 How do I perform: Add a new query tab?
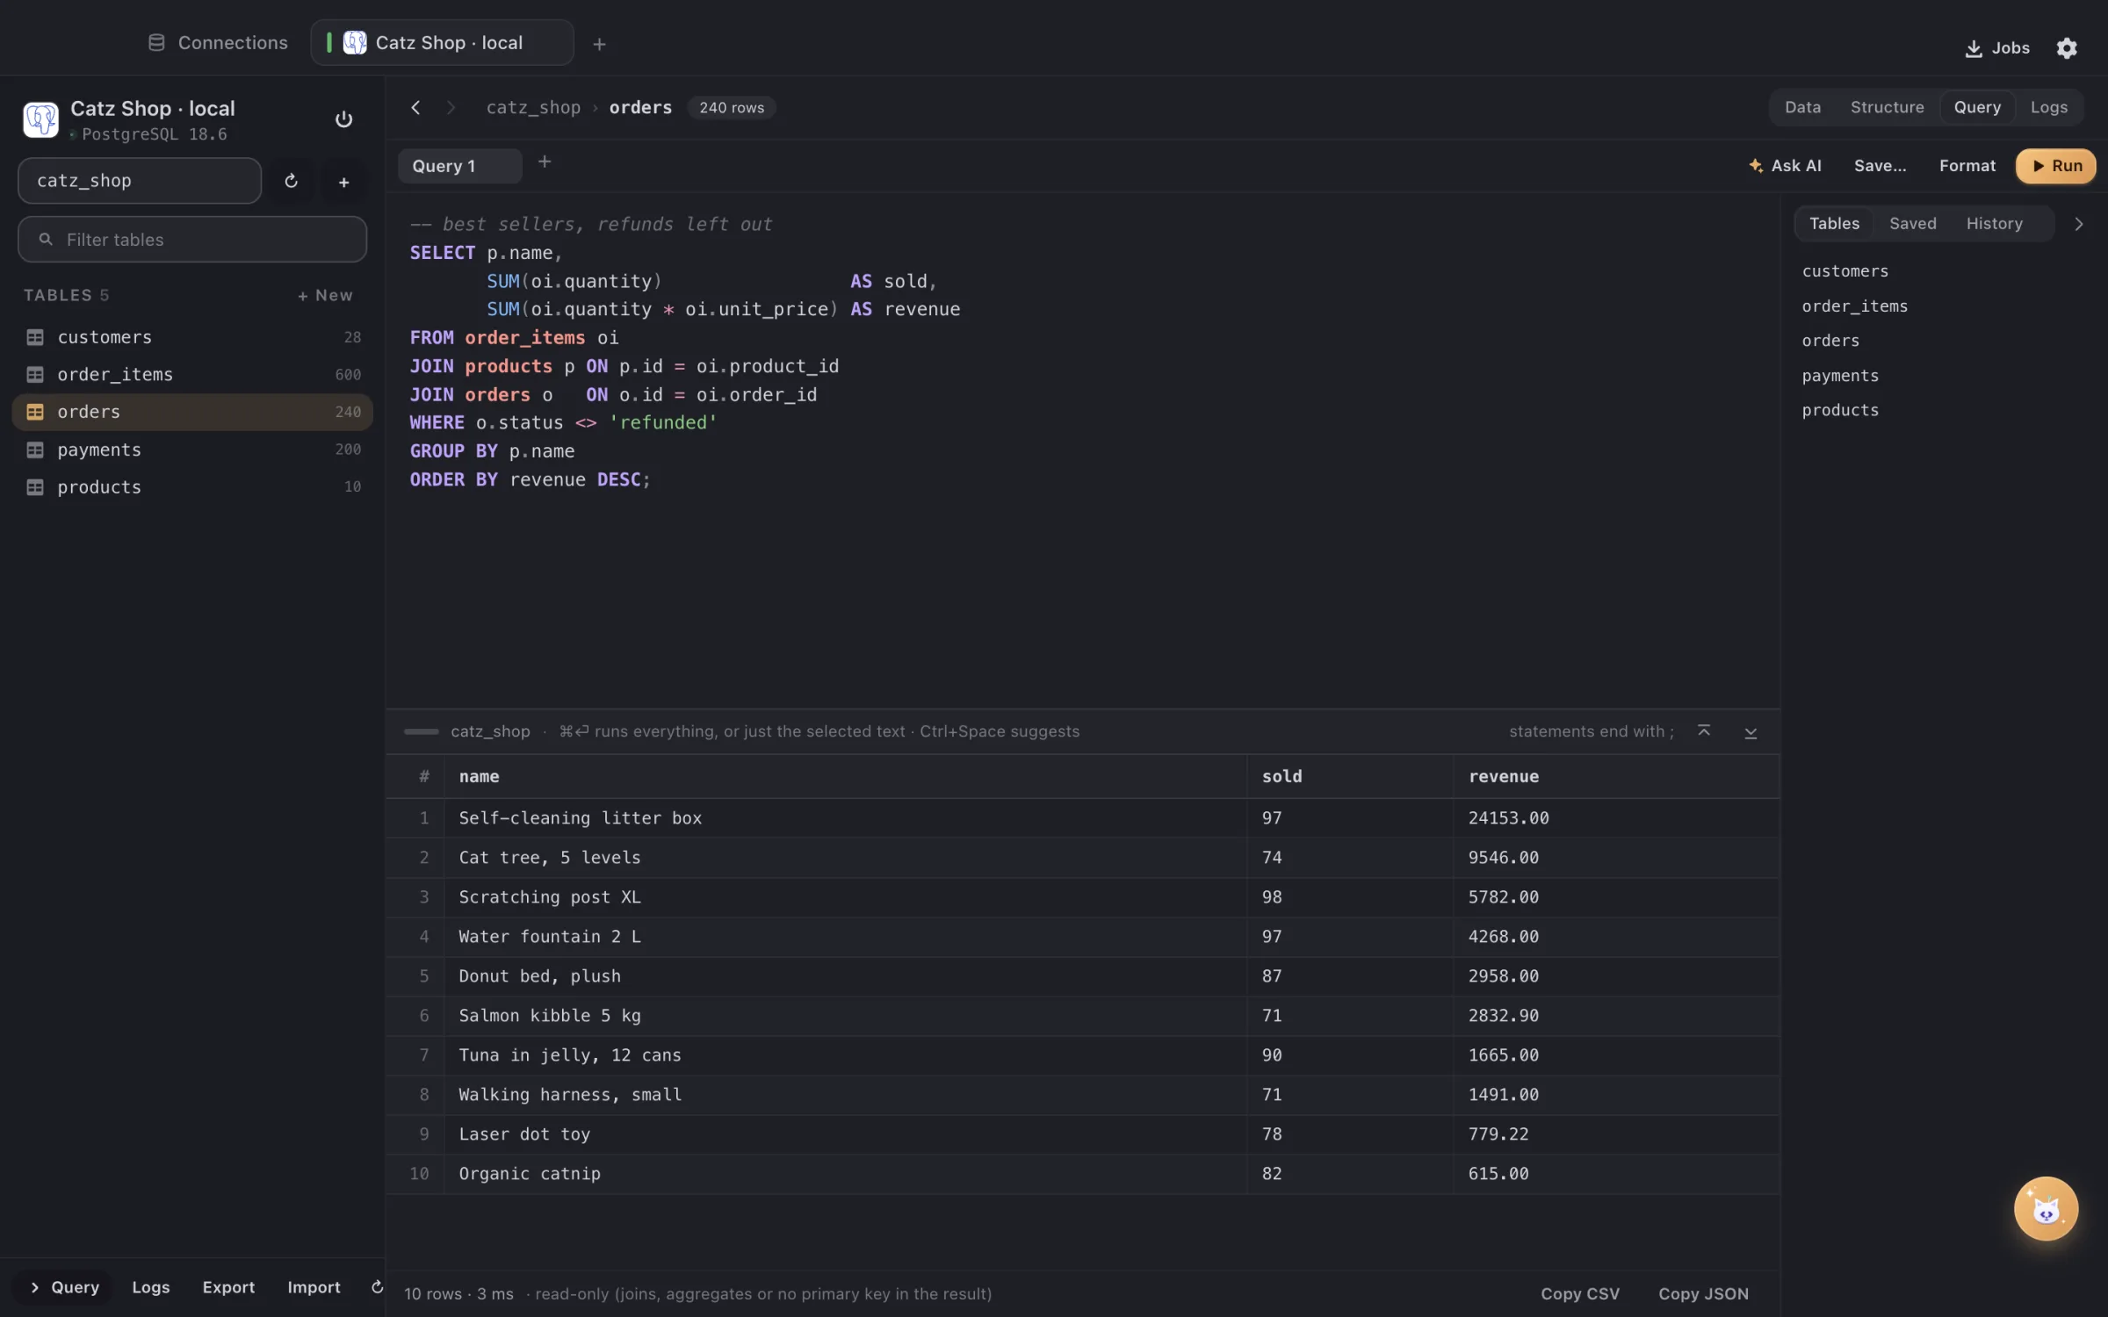545,162
